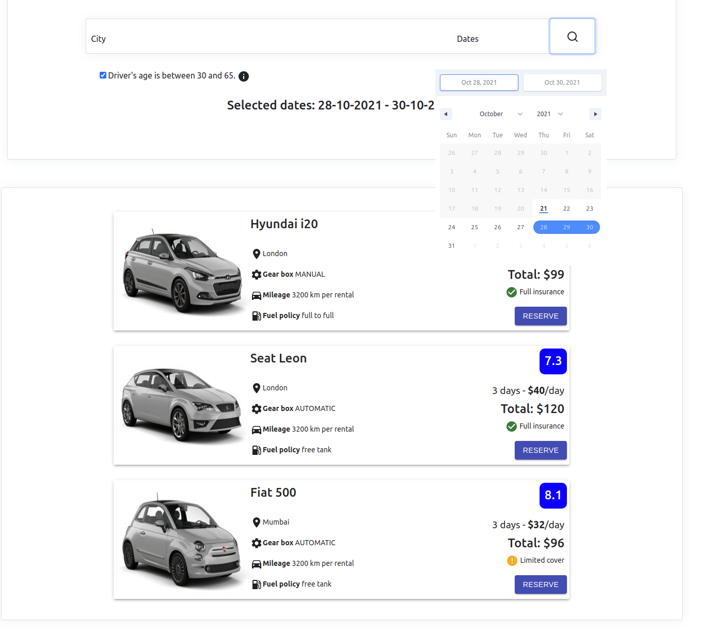Select October 22 in calendar
The height and width of the screenshot is (632, 712).
point(566,209)
